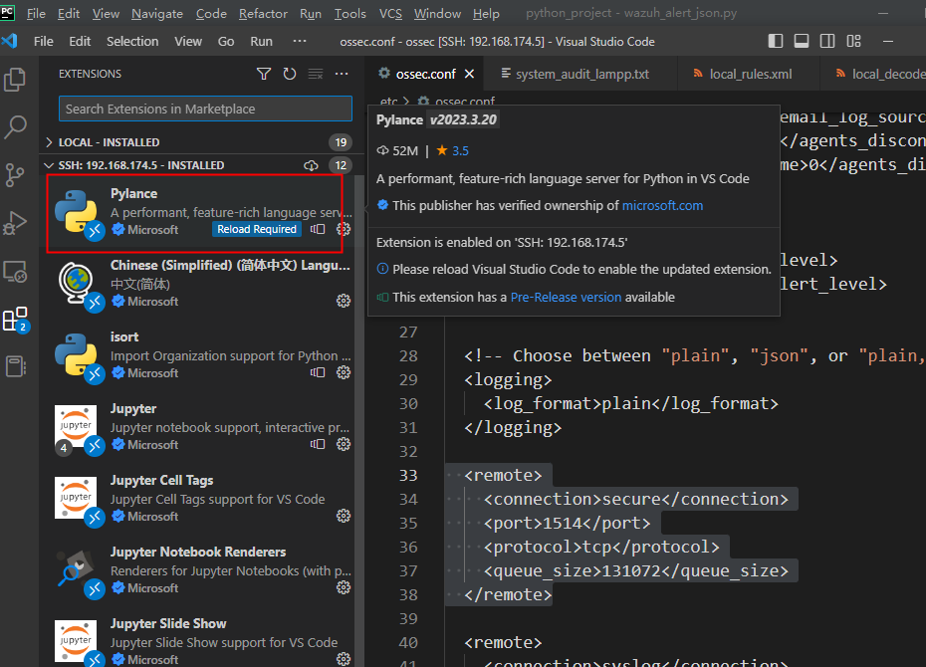Open manage gear for Jupyter Notebook Renderers

pos(344,587)
